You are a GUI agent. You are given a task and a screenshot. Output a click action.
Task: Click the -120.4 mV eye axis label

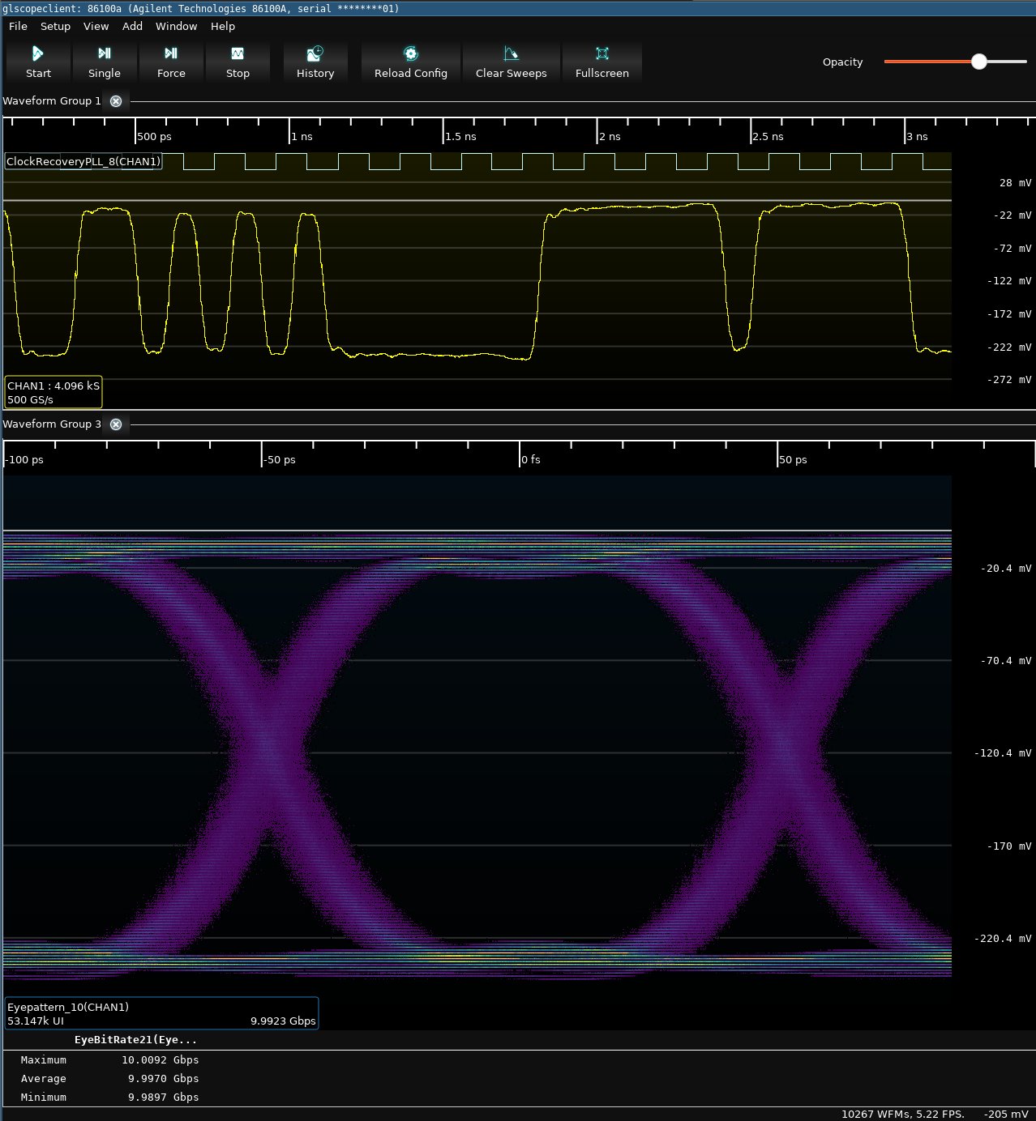[1003, 753]
